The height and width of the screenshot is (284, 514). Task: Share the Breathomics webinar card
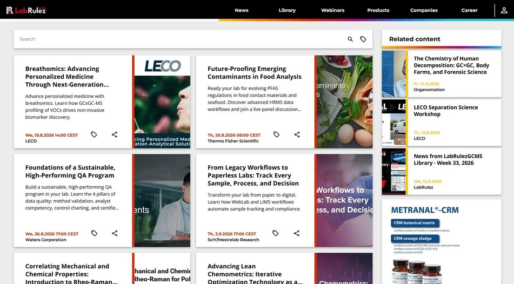[x=115, y=134]
